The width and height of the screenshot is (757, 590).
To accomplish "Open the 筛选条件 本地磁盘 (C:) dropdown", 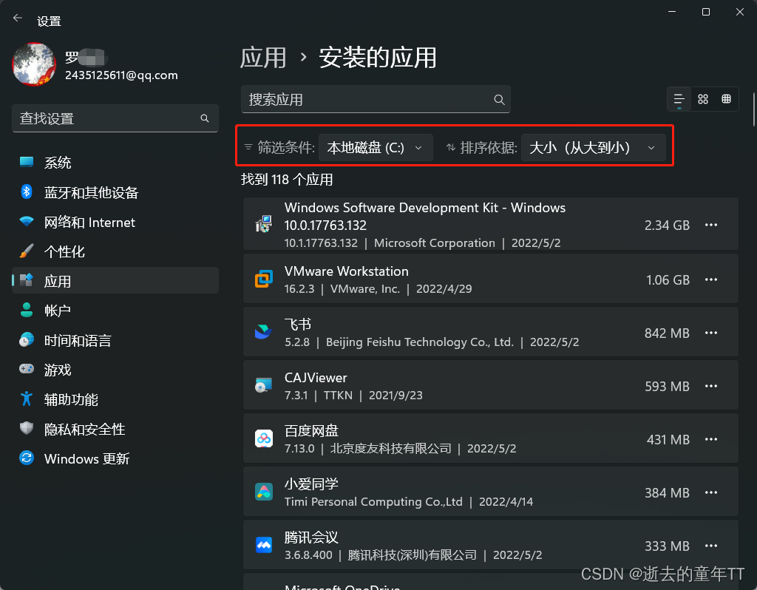I will point(376,147).
